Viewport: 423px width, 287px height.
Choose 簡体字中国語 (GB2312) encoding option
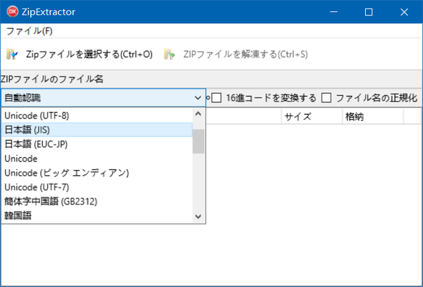click(97, 201)
